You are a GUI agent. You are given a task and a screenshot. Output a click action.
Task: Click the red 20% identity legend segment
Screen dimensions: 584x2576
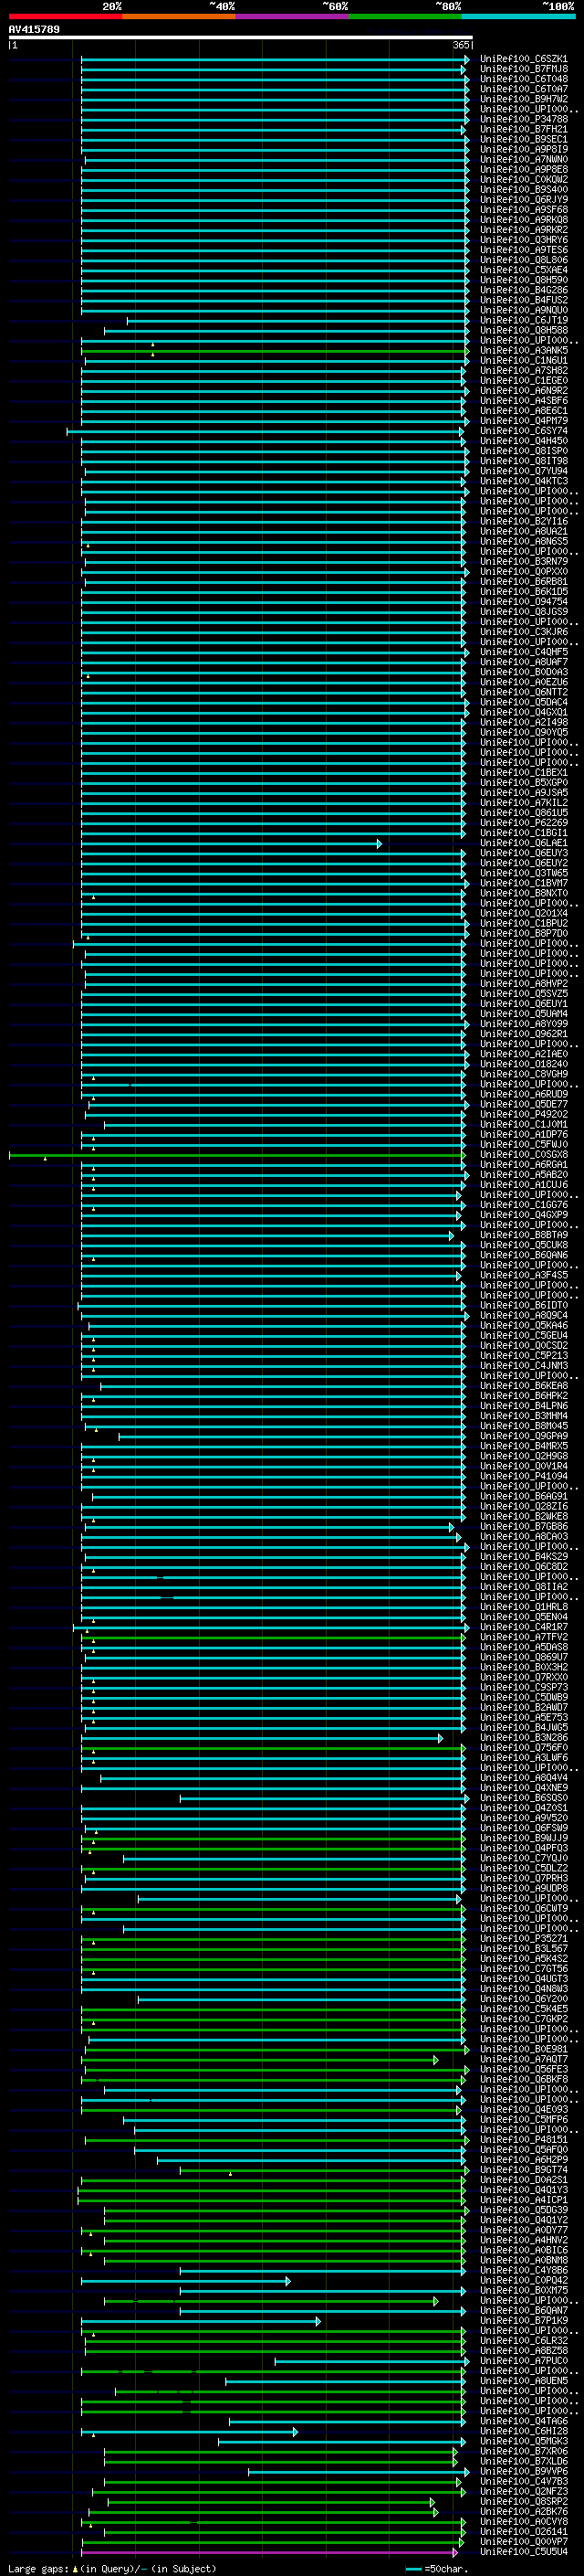(x=65, y=16)
